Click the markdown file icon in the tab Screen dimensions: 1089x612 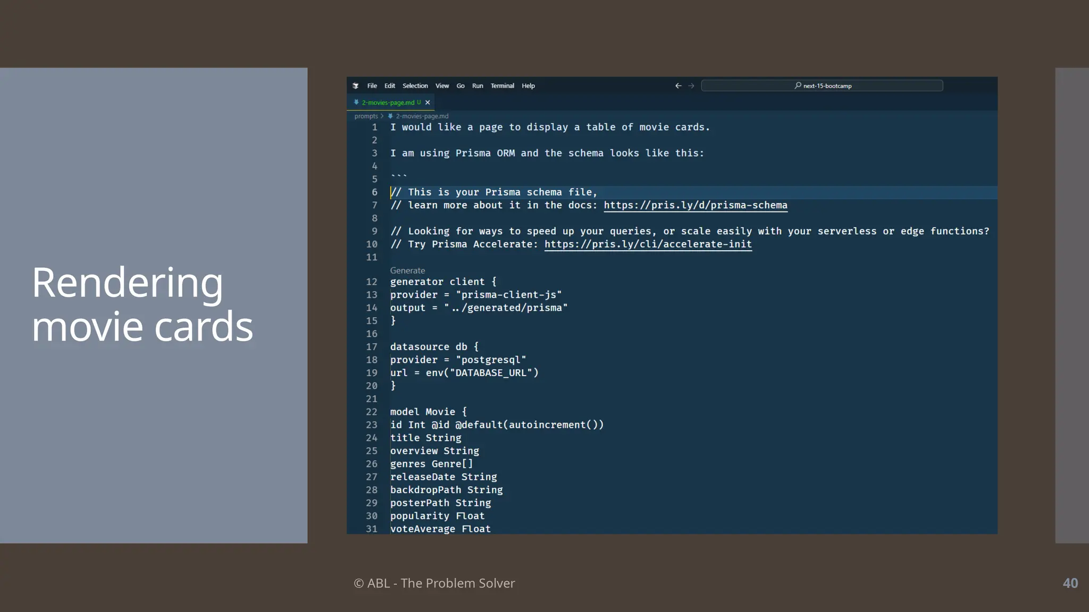click(356, 103)
